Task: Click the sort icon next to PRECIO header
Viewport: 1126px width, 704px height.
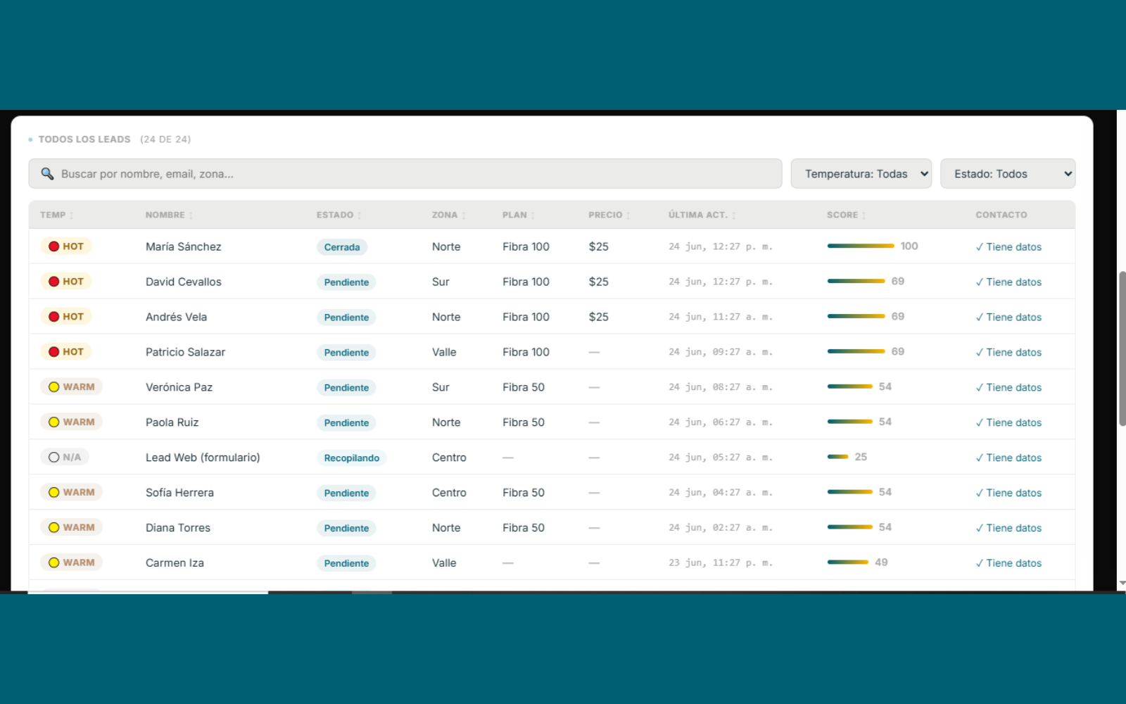Action: [x=628, y=215]
